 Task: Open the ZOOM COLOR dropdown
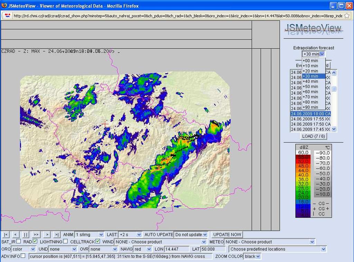(x=252, y=256)
